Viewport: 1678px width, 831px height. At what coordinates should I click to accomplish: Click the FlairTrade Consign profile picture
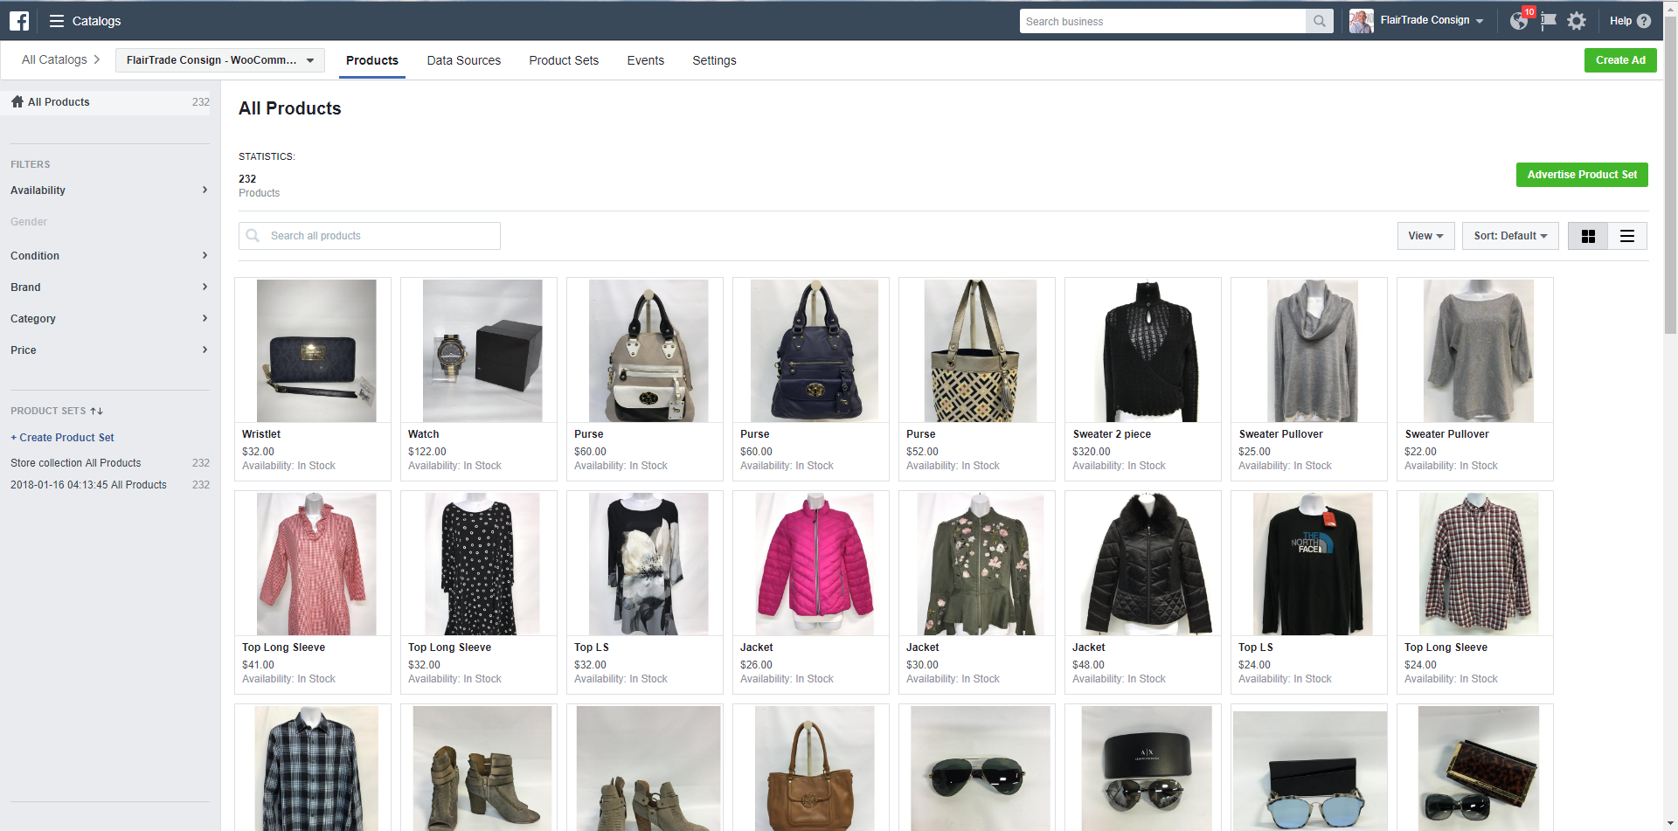[x=1362, y=21]
